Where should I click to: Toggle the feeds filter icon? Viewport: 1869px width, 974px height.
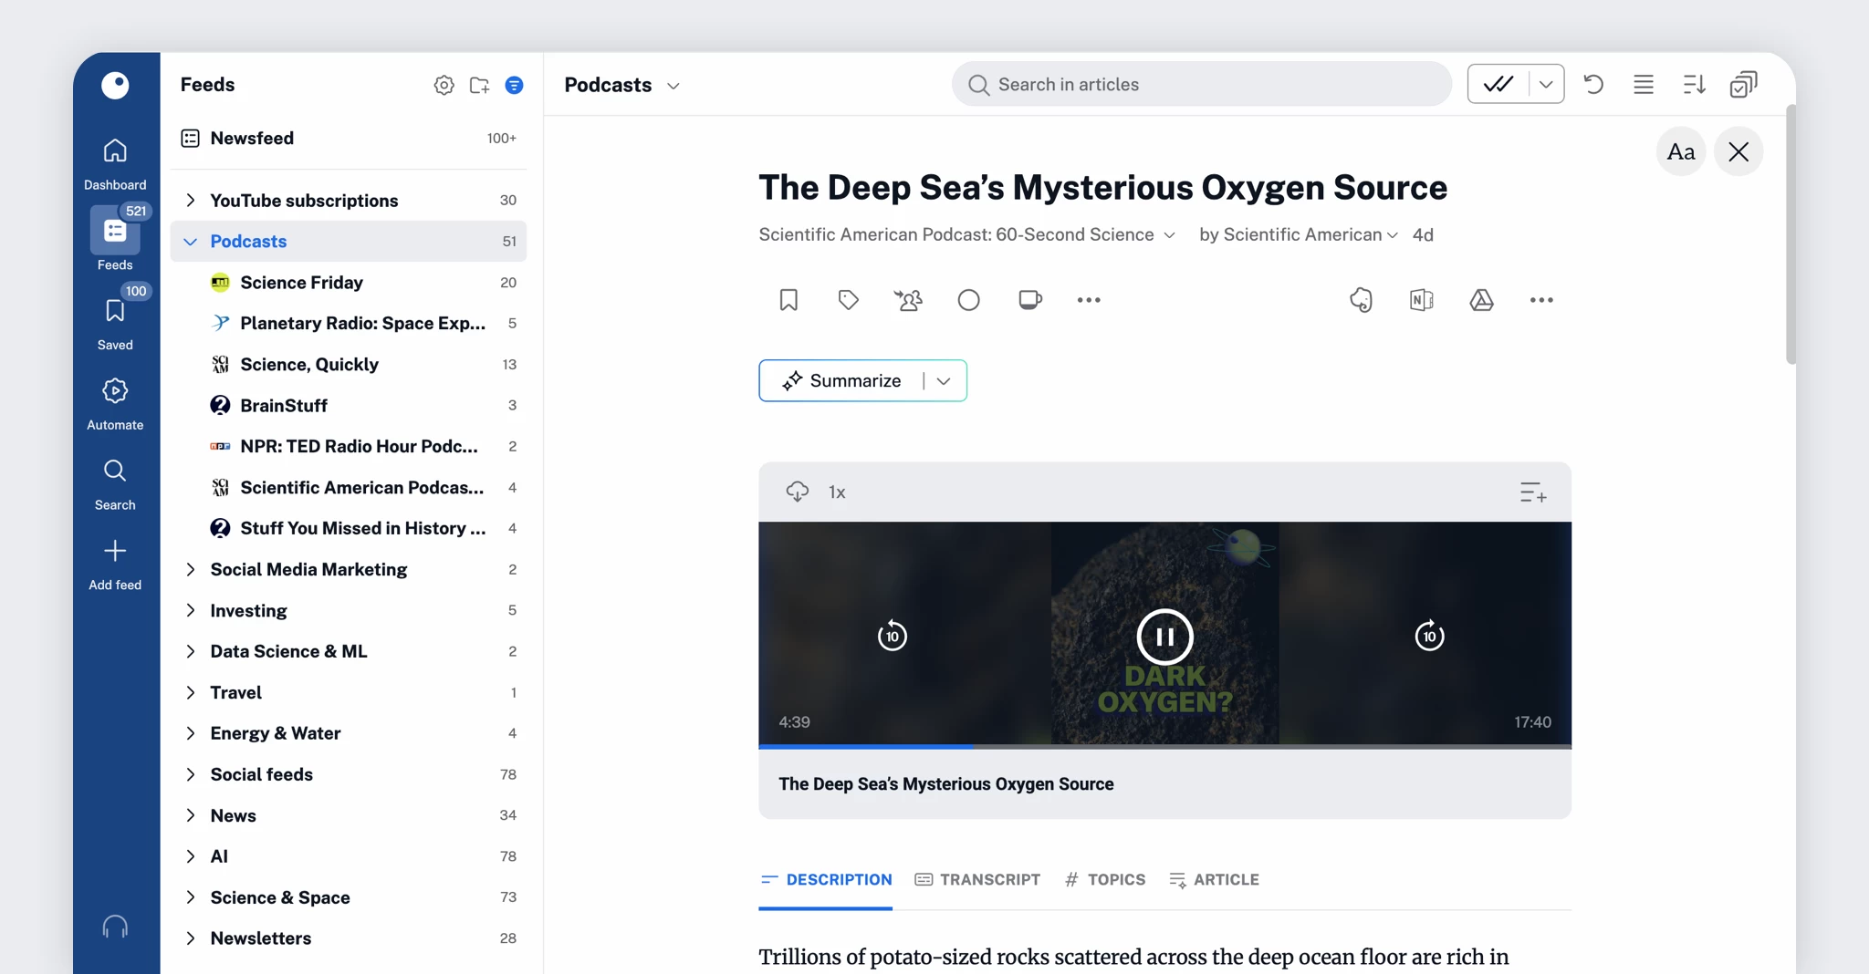515,85
